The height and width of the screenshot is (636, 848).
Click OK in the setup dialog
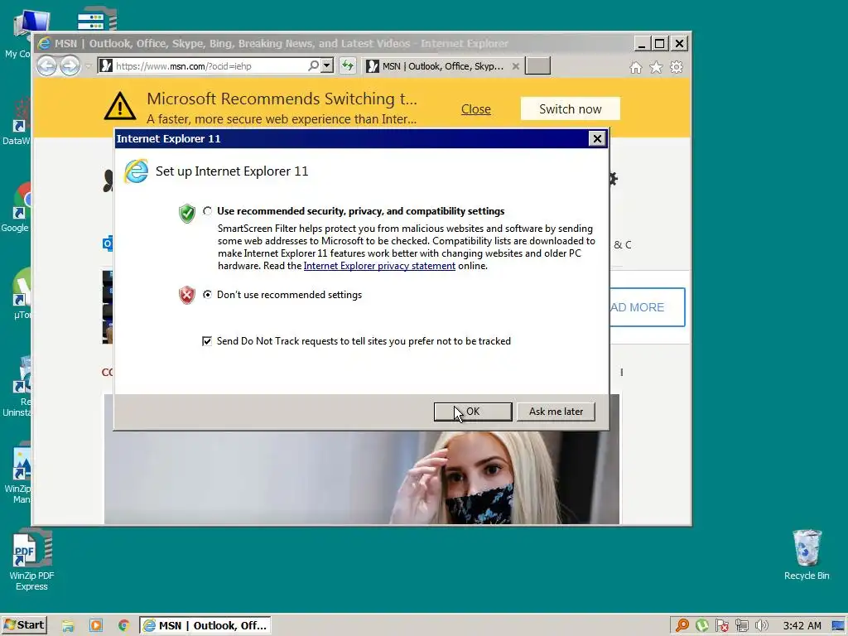coord(473,412)
